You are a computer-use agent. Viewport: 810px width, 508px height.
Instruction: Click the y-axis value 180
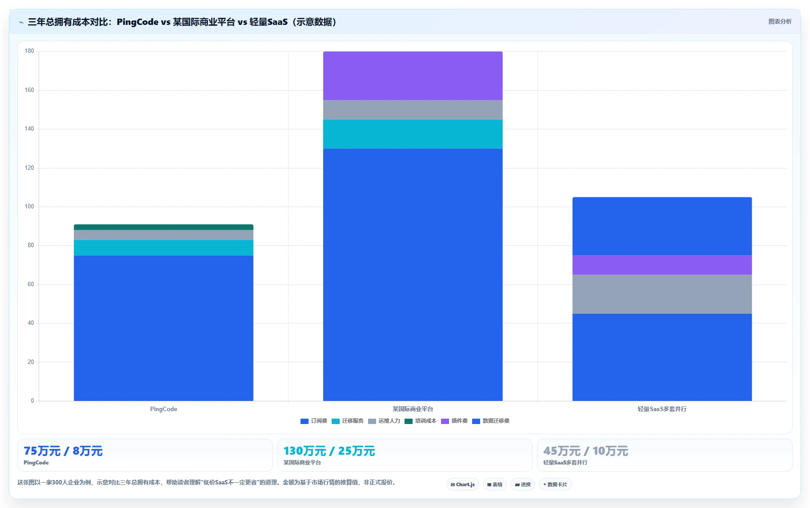(x=29, y=51)
